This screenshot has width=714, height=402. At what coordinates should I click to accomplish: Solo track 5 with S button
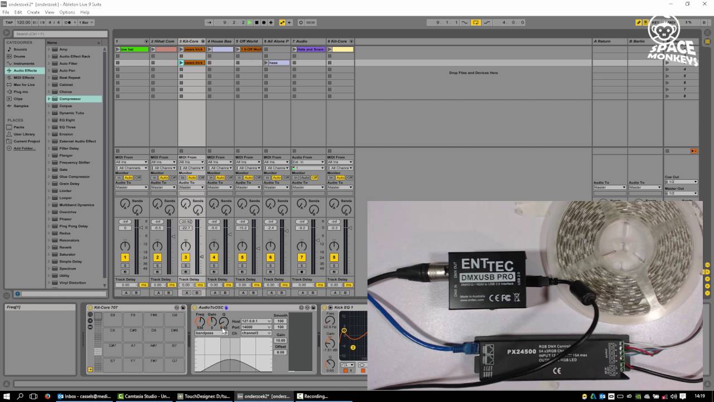(x=242, y=266)
